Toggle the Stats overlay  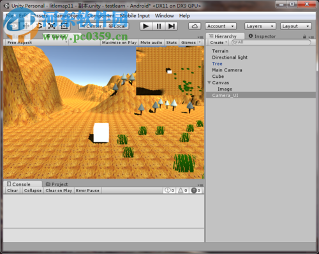tap(172, 43)
